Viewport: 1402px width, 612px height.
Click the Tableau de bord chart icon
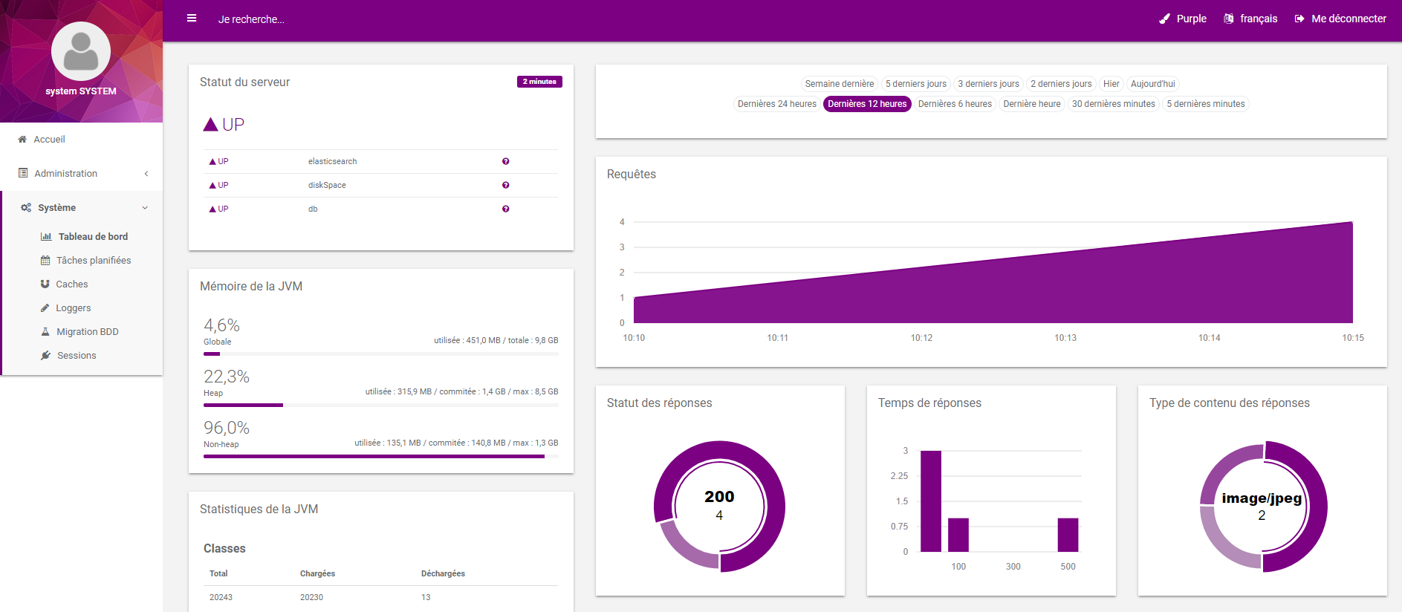(x=46, y=237)
